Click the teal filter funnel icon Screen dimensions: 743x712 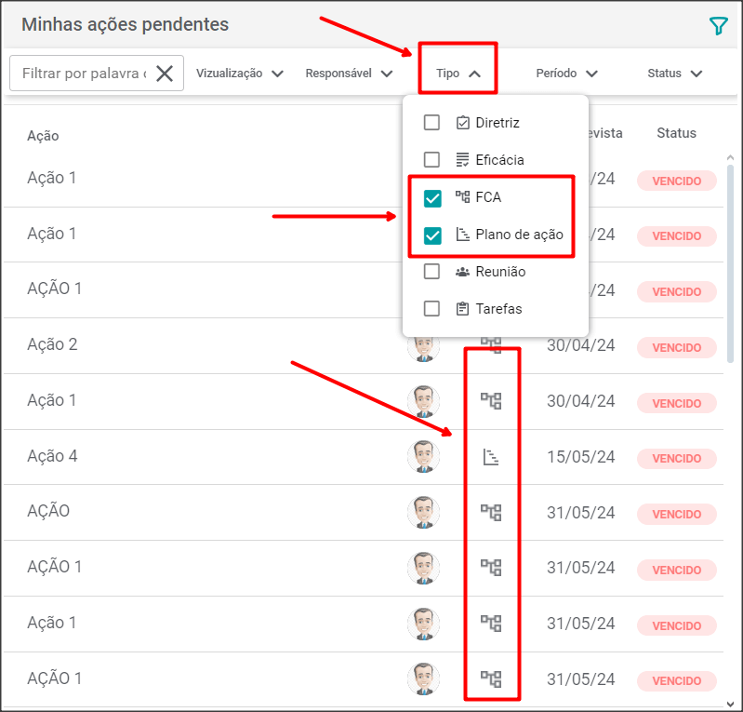coord(718,26)
